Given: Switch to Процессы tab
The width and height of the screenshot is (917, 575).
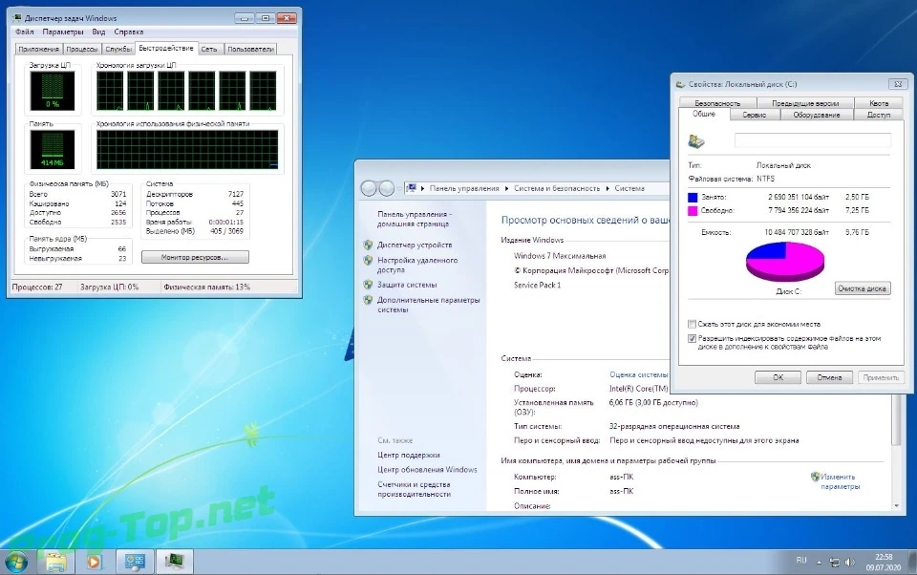Looking at the screenshot, I should pyautogui.click(x=82, y=49).
